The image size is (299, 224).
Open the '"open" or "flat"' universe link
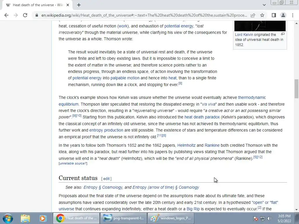tap(265, 202)
